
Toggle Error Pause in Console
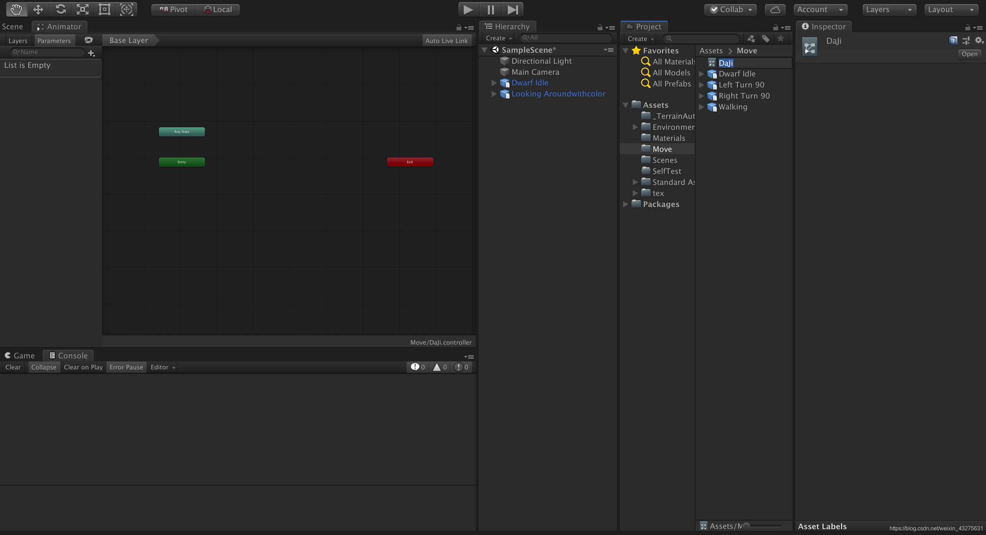(126, 367)
